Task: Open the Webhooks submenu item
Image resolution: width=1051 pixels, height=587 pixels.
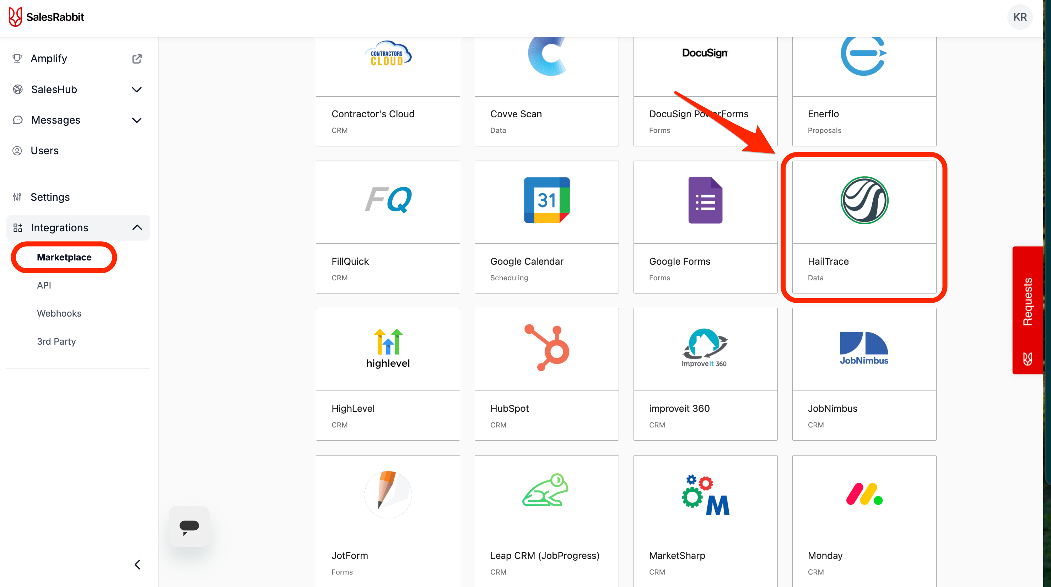Action: [59, 313]
